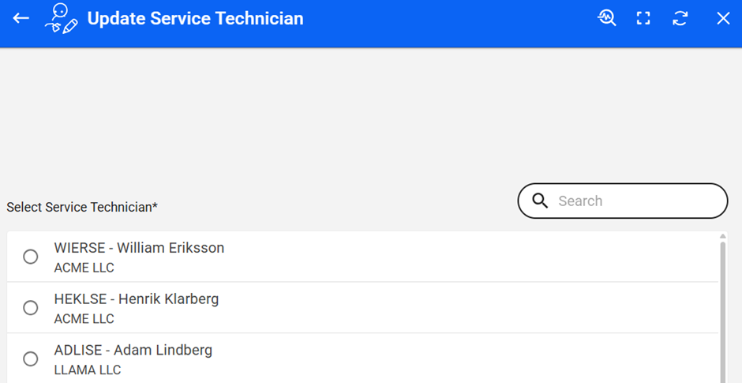Click the "WIERSE - William Eriksson" list entry
This screenshot has height=383, width=742.
139,248
